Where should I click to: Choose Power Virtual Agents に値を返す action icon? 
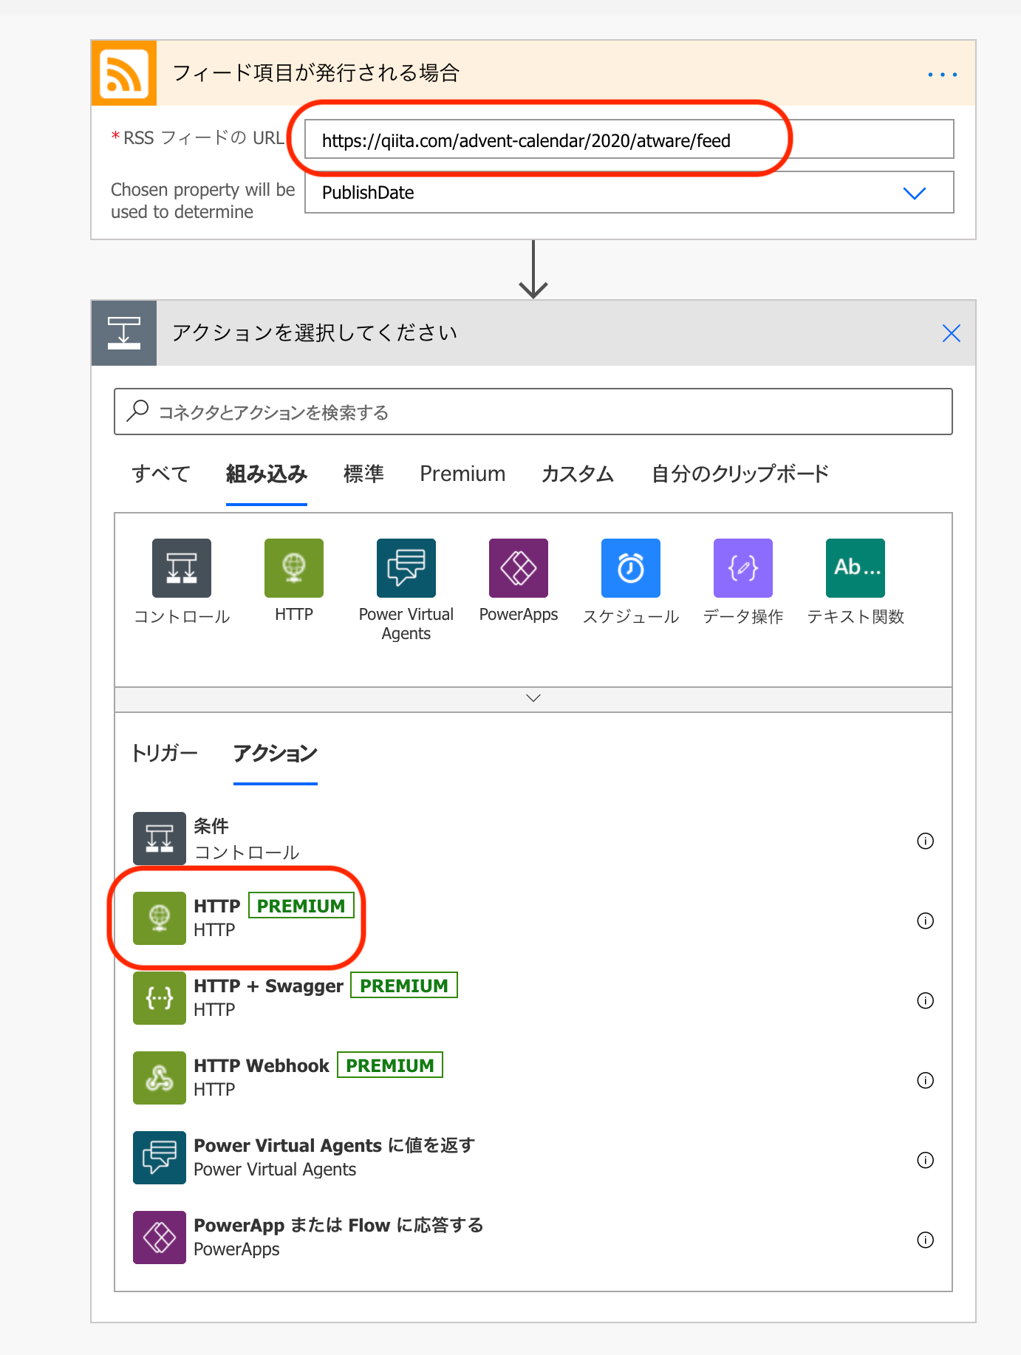[160, 1158]
